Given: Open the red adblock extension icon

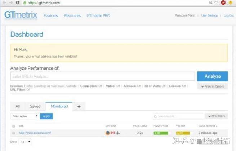Looking at the screenshot, I should (x=223, y=3).
